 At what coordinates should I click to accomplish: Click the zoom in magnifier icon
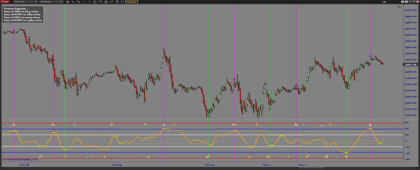click(x=78, y=2)
